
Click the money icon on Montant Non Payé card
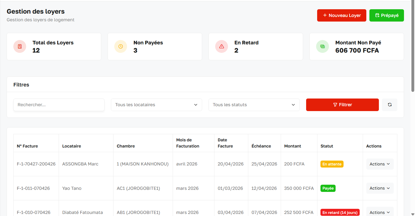tap(323, 46)
